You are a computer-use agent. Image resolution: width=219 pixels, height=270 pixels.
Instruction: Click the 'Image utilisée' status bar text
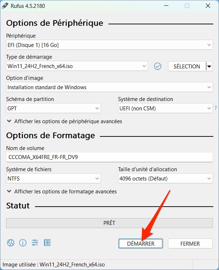point(54,265)
